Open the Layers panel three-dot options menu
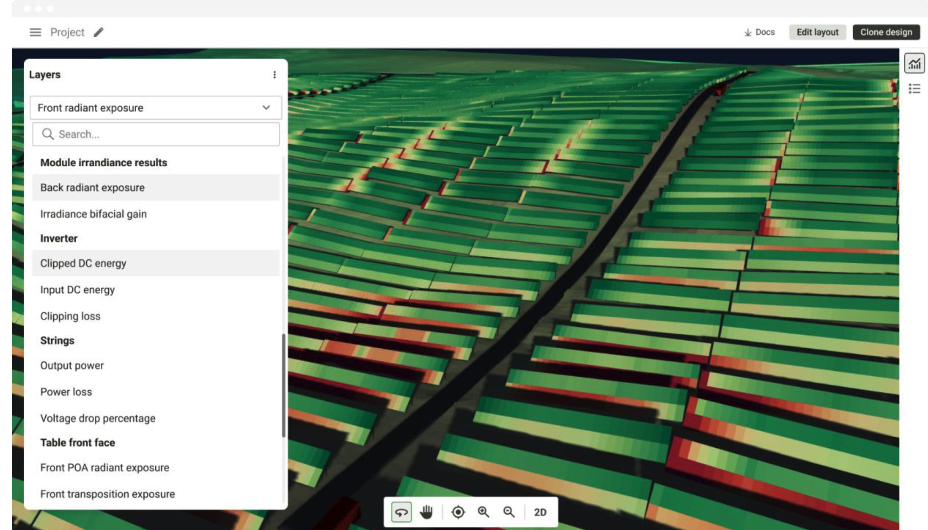 pos(274,75)
